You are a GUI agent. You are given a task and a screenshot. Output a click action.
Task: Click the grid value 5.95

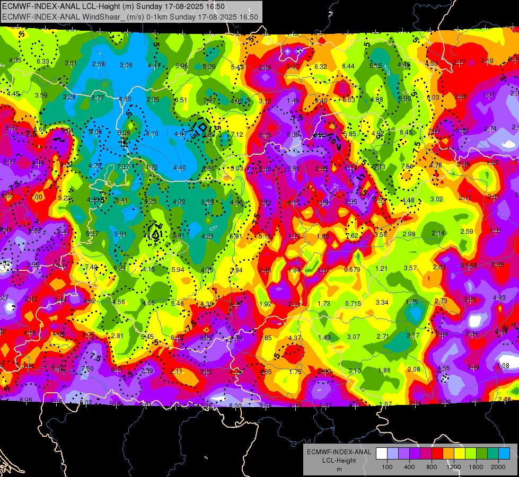point(182,66)
